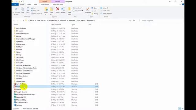
Task: Sort by the Name column header
Action: click(x=16, y=24)
